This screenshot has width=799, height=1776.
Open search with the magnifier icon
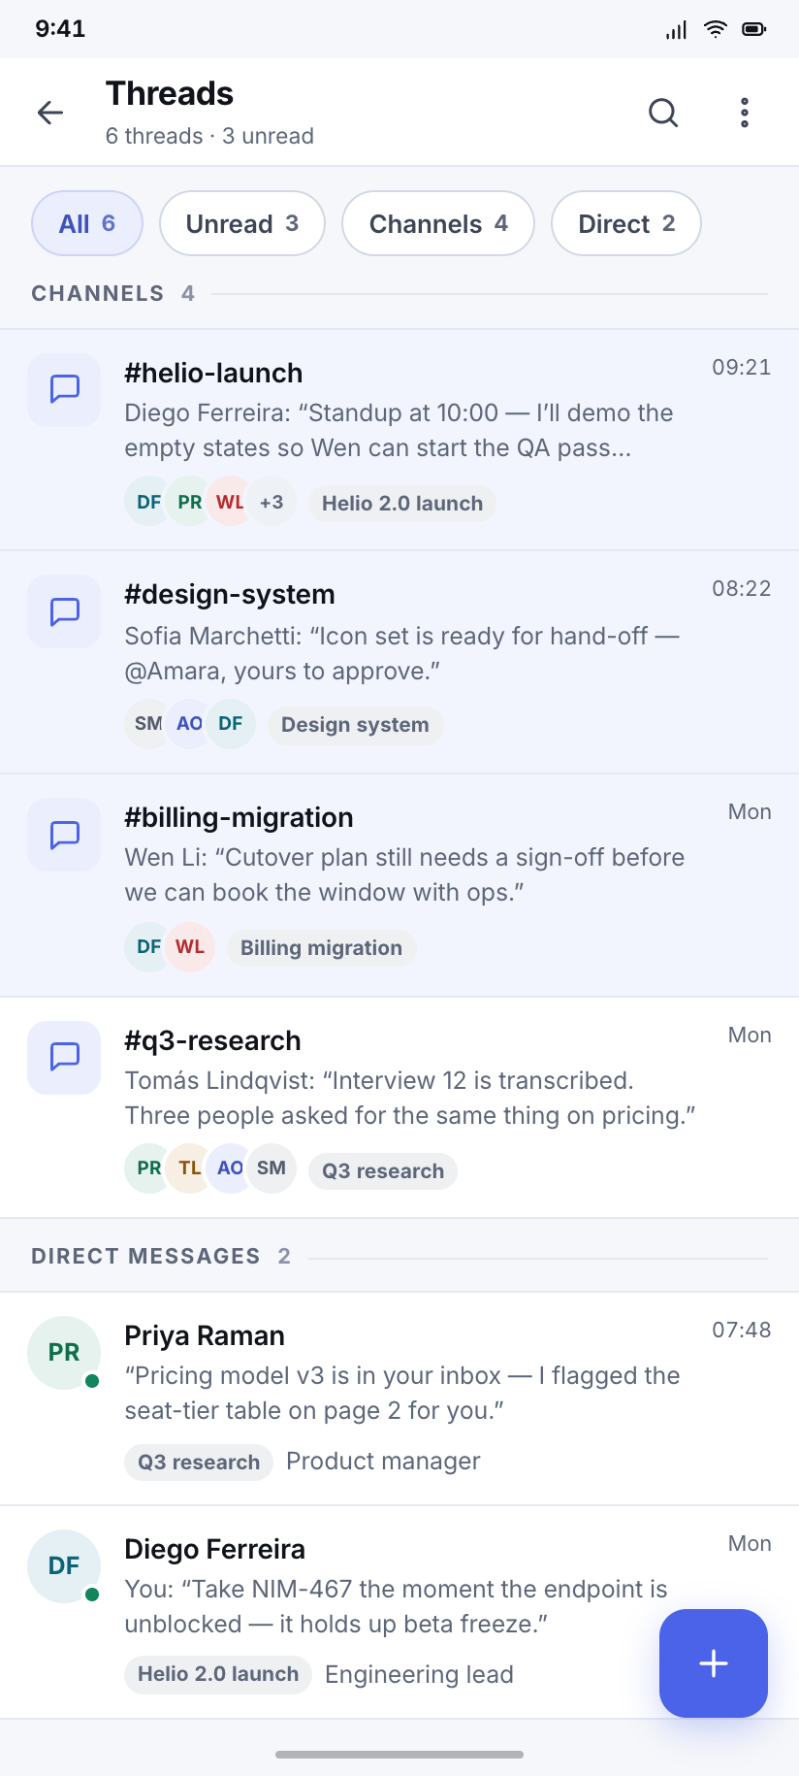[x=663, y=113]
